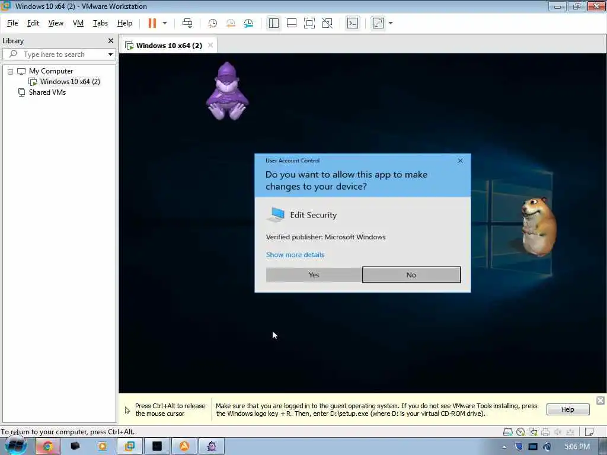
Task: Collapse the My Computer tree node
Action: 11,72
